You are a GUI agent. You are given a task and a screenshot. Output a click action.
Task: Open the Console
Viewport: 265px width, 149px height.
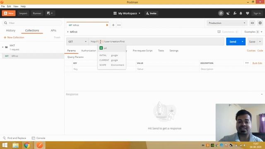coord(39,138)
